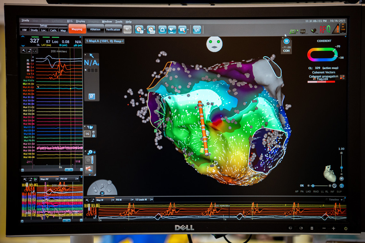Pause the coherent propagation playback

287,41
